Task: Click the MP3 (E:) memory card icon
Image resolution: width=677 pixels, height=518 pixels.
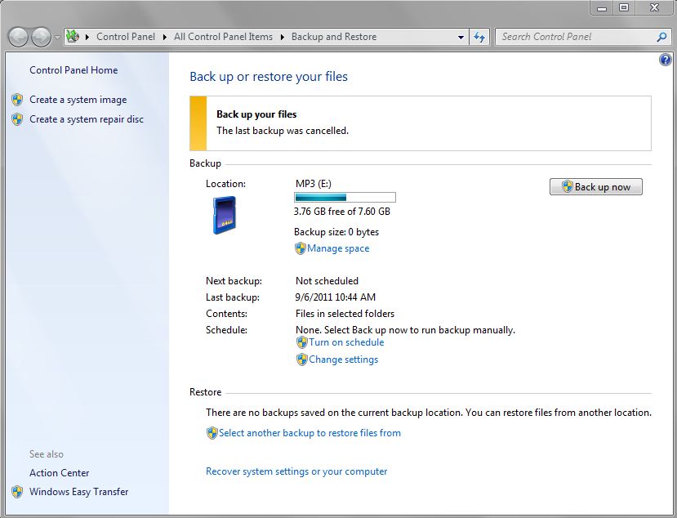Action: [225, 215]
